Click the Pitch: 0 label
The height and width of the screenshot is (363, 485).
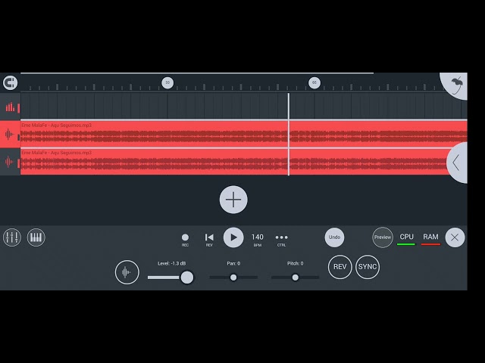point(296,263)
